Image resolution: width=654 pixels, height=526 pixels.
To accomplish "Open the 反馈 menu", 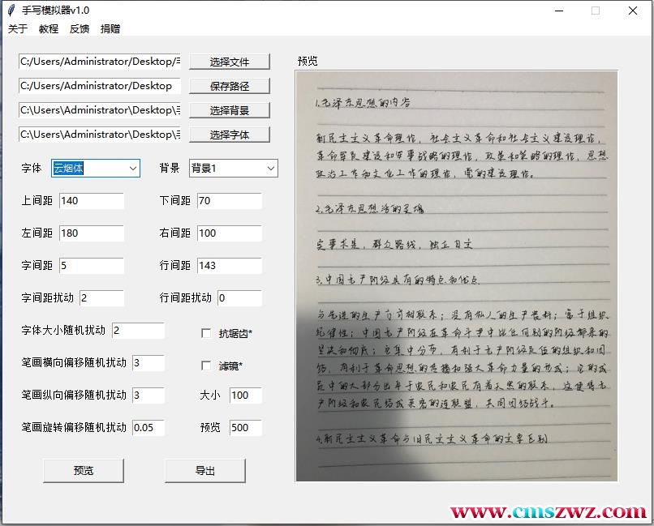I will coord(80,28).
